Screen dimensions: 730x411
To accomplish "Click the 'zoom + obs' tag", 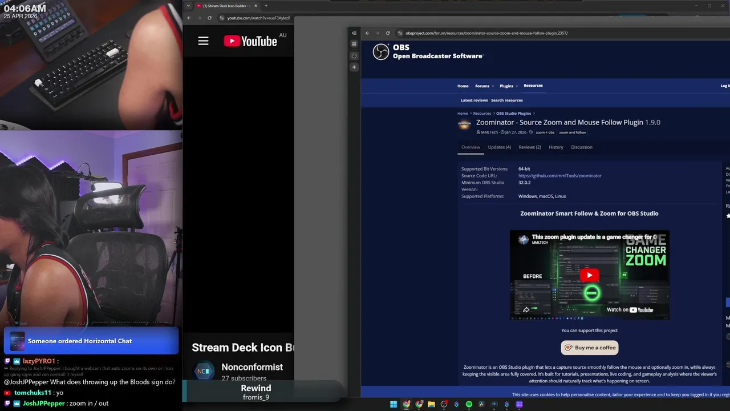I will [545, 132].
